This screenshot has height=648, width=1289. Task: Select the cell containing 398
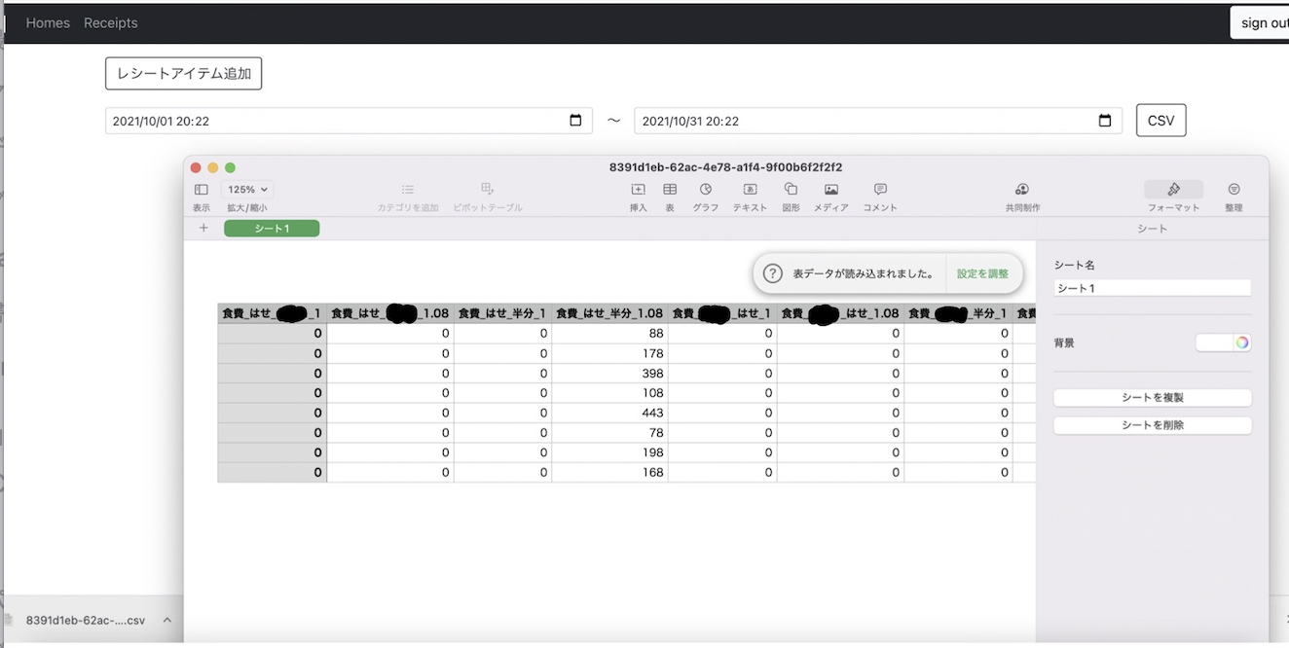click(x=609, y=373)
